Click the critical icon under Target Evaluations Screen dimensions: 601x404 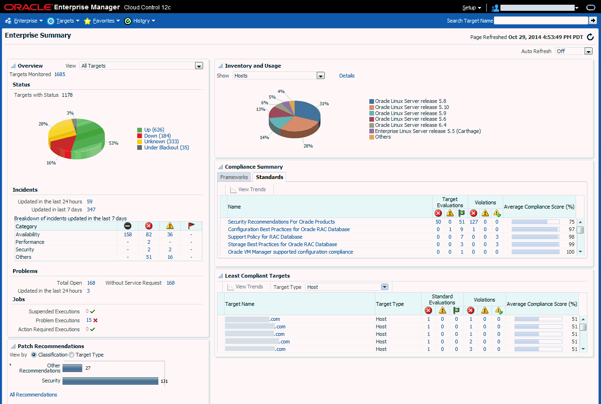click(x=438, y=213)
